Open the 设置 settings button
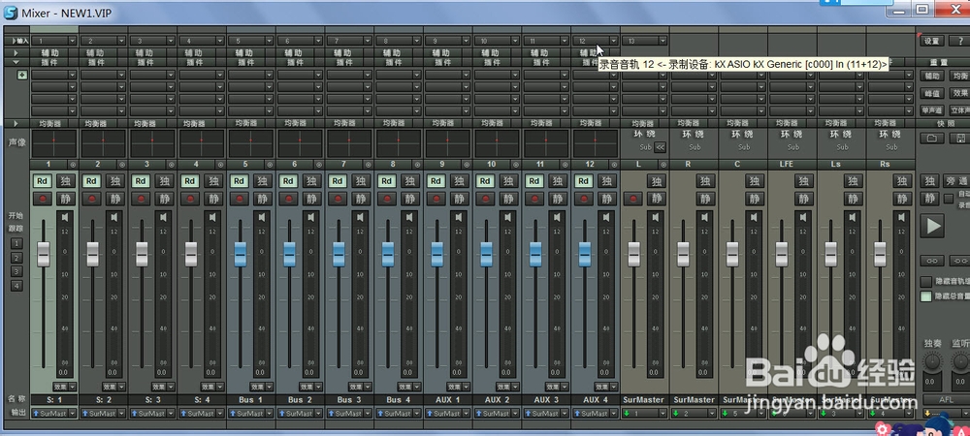The width and height of the screenshot is (970, 436). point(931,41)
